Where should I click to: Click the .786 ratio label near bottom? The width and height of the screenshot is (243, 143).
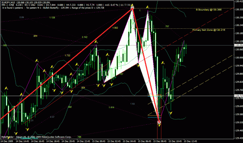coord(79,137)
